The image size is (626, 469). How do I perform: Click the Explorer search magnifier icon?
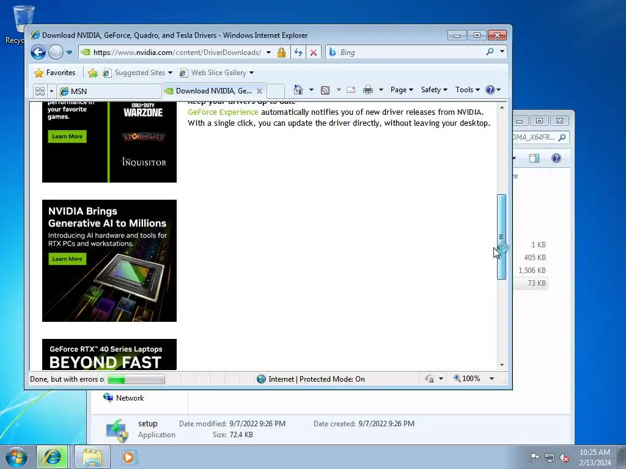tap(562, 137)
